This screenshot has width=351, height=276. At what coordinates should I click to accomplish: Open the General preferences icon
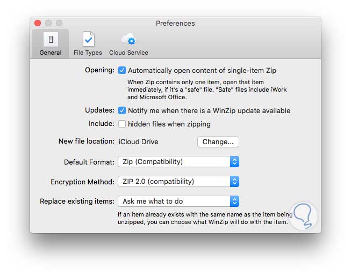point(51,40)
